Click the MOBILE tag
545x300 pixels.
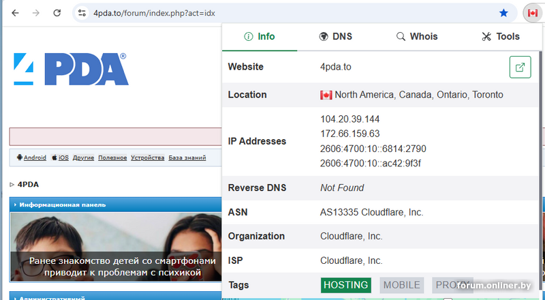pyautogui.click(x=401, y=285)
